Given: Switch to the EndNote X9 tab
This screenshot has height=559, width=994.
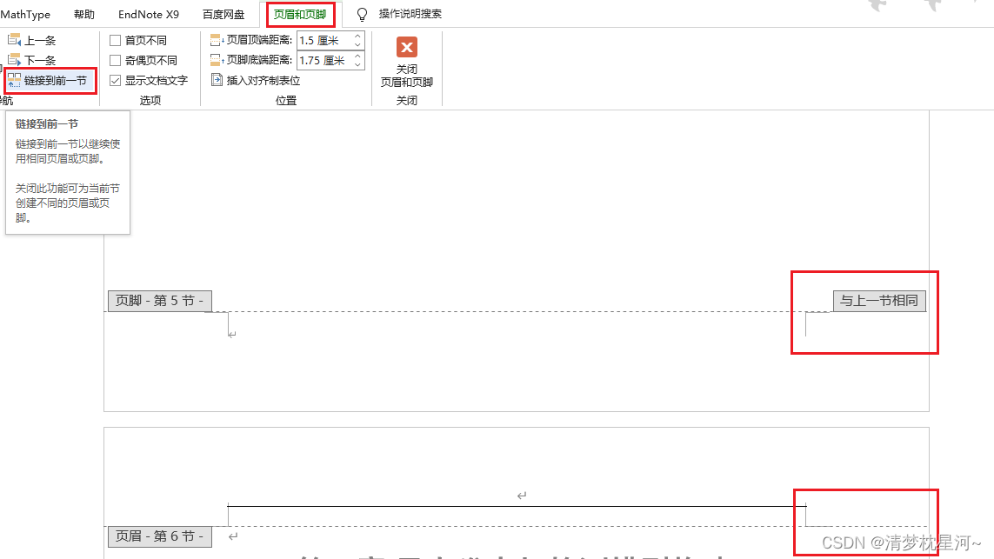Looking at the screenshot, I should [x=149, y=15].
